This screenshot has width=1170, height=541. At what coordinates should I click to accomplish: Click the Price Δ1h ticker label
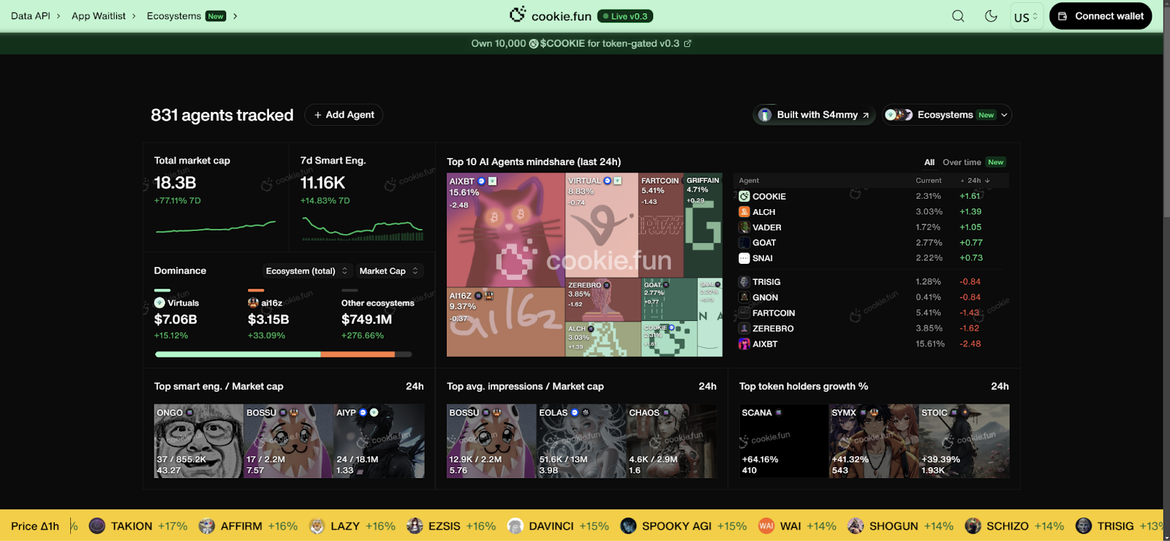pos(35,526)
